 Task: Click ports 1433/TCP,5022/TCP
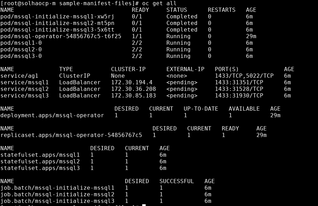[x=244, y=76]
